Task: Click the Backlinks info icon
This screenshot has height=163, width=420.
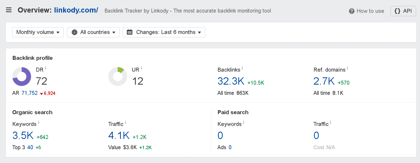Action: tap(242, 68)
